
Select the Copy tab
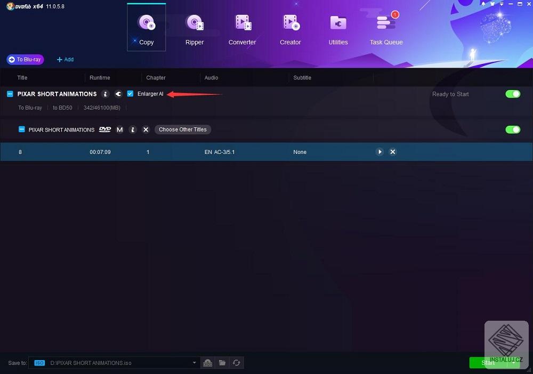pos(146,28)
